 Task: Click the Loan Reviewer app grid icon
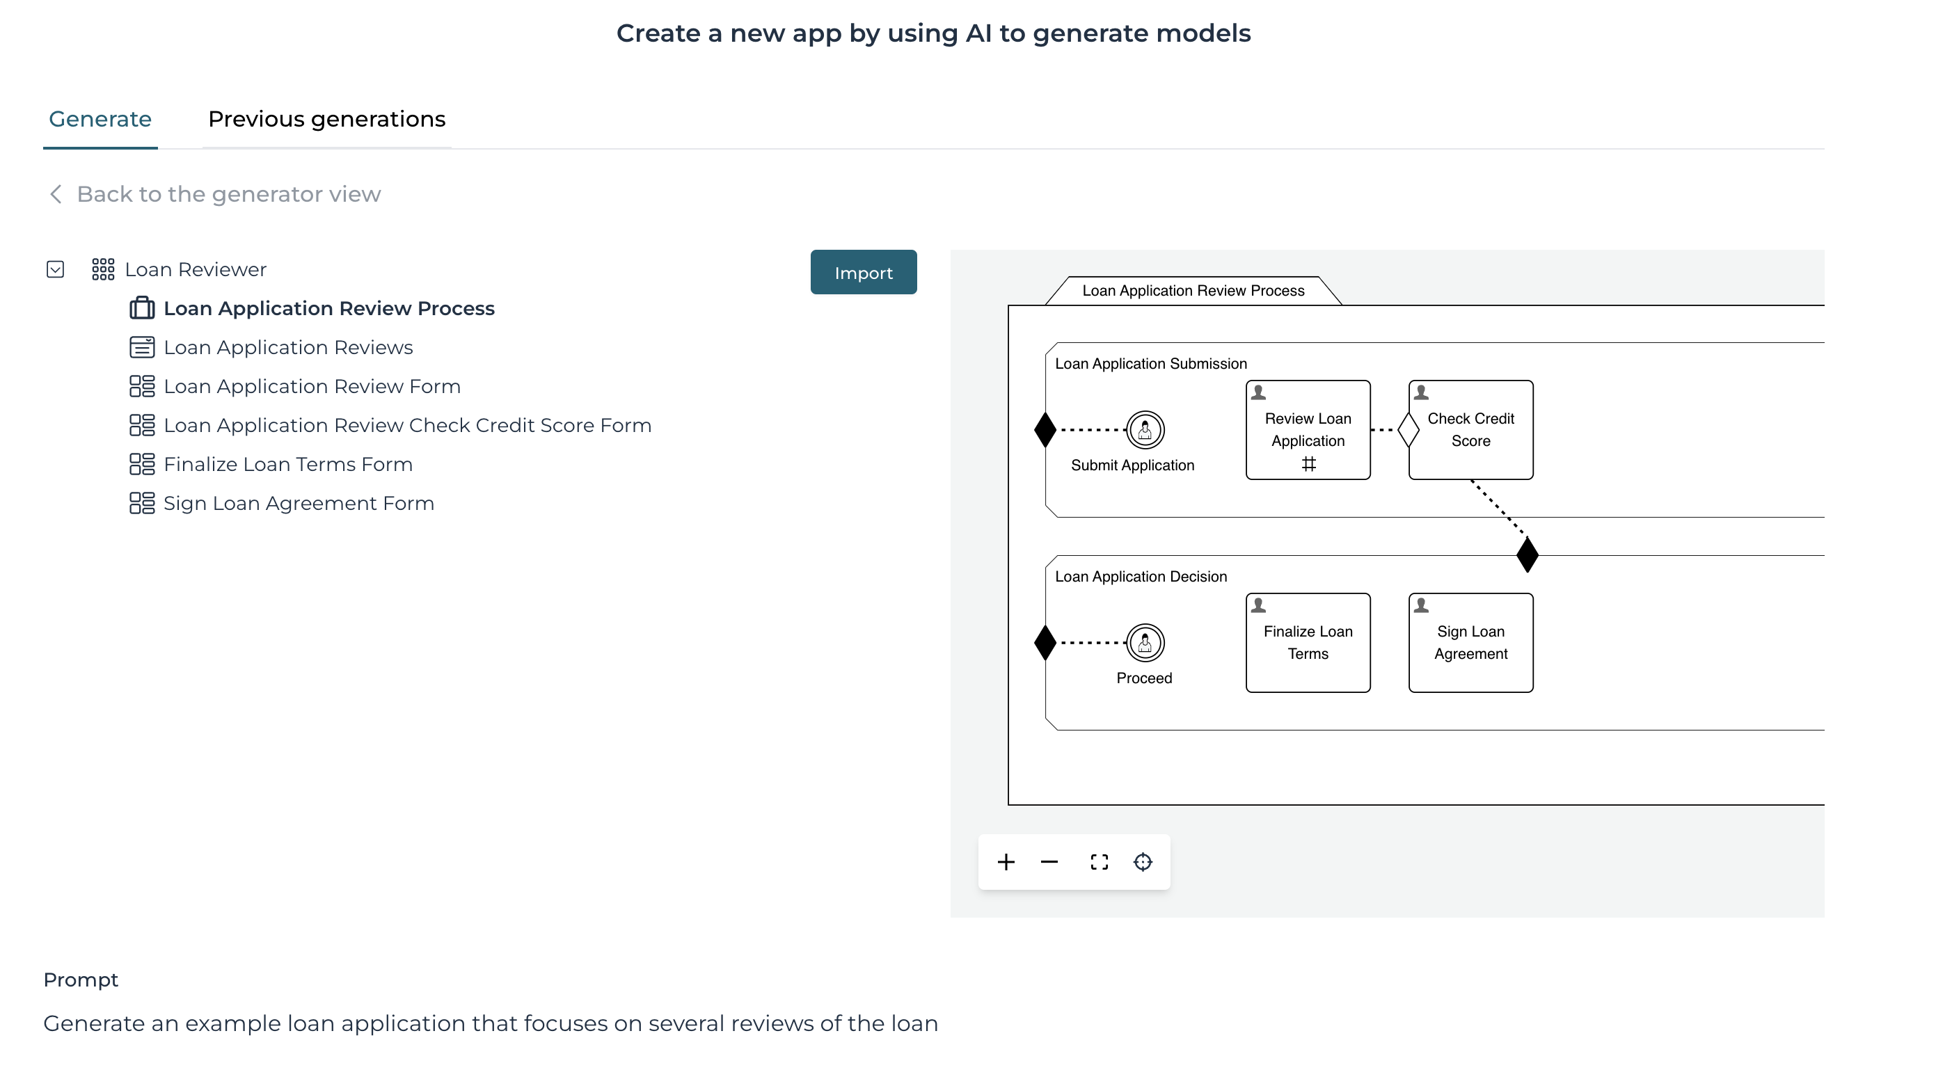(103, 269)
